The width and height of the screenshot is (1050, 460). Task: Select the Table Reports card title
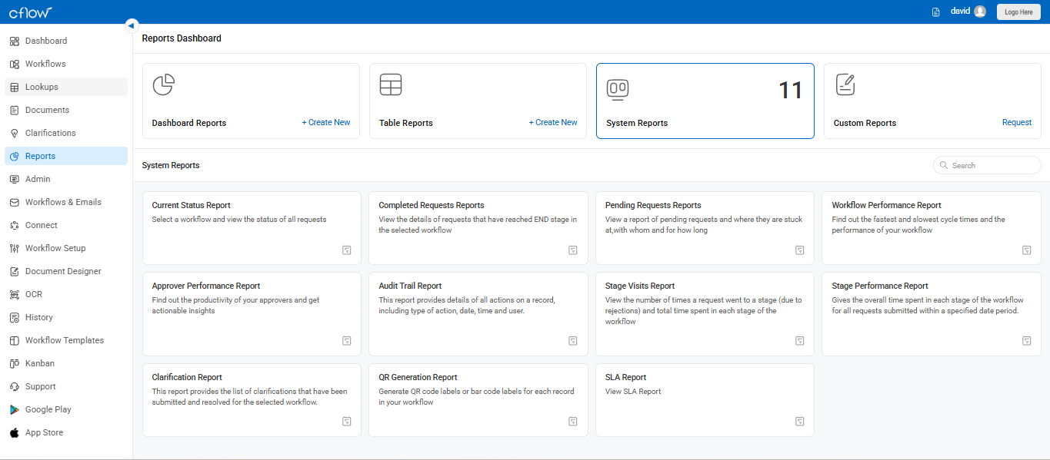click(406, 123)
